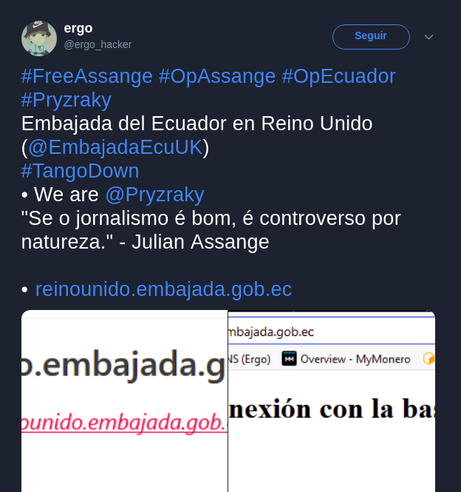
Task: Open the #Pryzraky hashtag link
Action: point(66,100)
